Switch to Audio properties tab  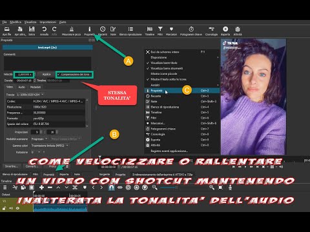click(x=21, y=87)
